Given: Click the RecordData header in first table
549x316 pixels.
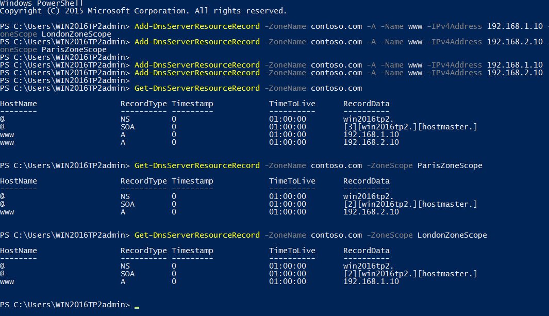Looking at the screenshot, I should (x=366, y=104).
